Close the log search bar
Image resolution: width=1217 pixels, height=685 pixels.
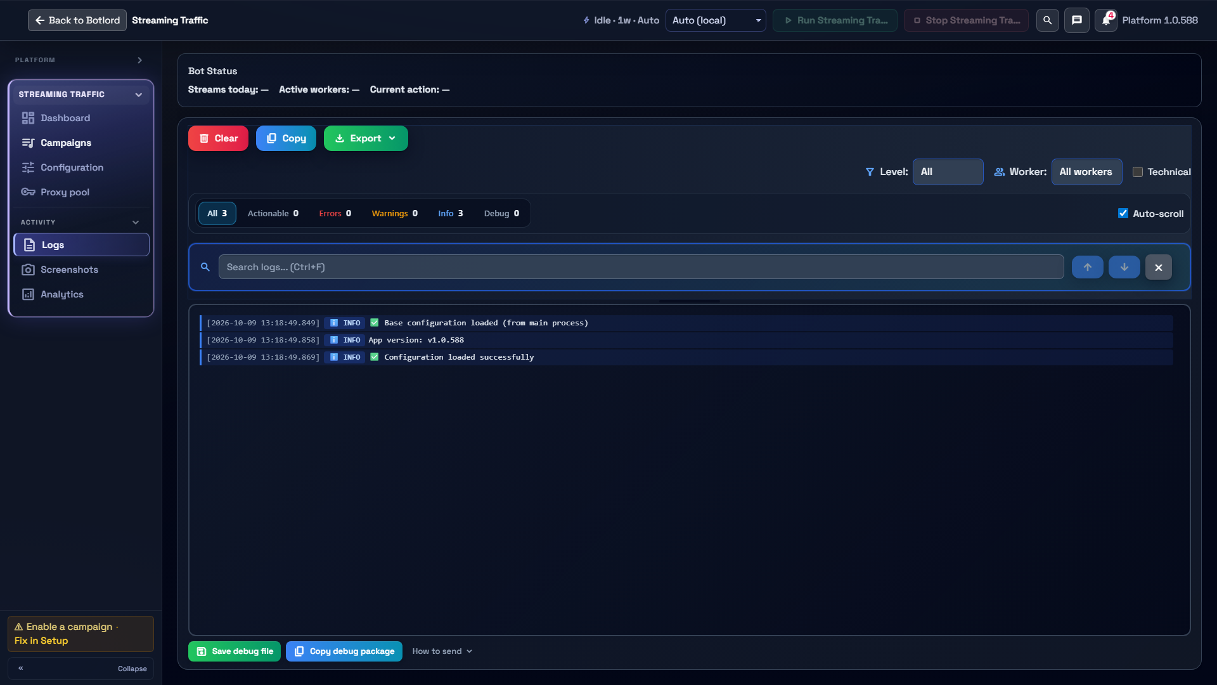[x=1159, y=267]
